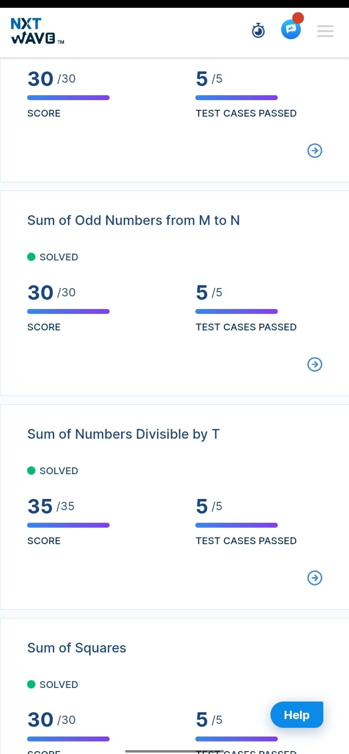Click test cases bar in Sum of Squares card

tap(237, 739)
